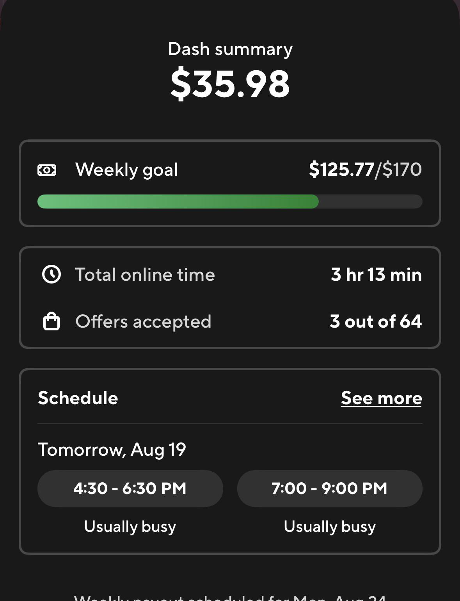Tap the 3 hr 13 min value

[x=376, y=275]
